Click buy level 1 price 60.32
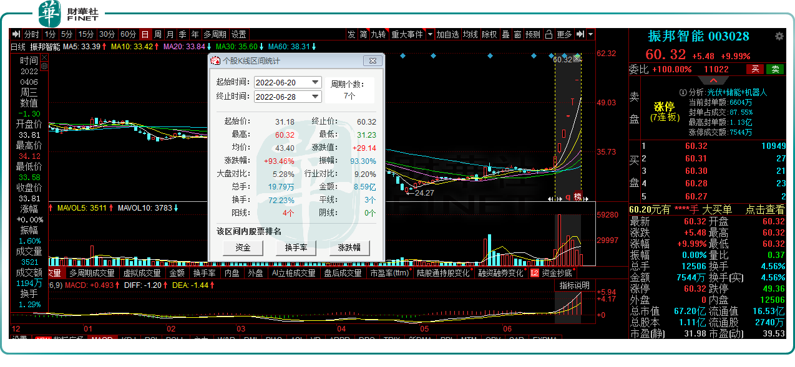 tap(696, 146)
